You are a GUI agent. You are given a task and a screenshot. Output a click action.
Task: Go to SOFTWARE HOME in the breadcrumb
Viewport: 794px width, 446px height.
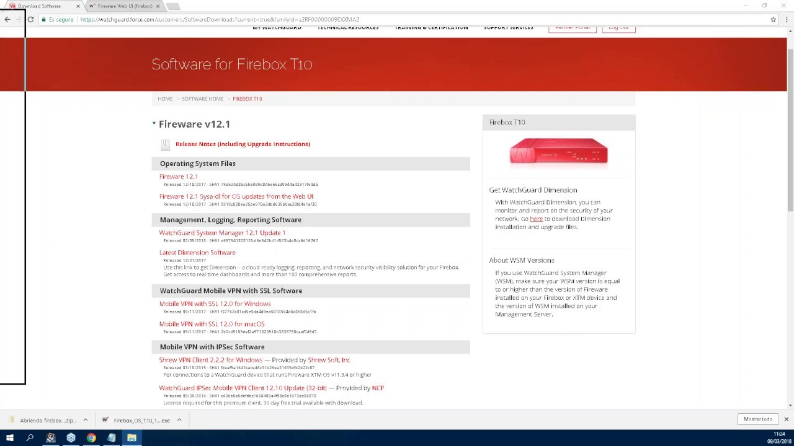pos(202,99)
